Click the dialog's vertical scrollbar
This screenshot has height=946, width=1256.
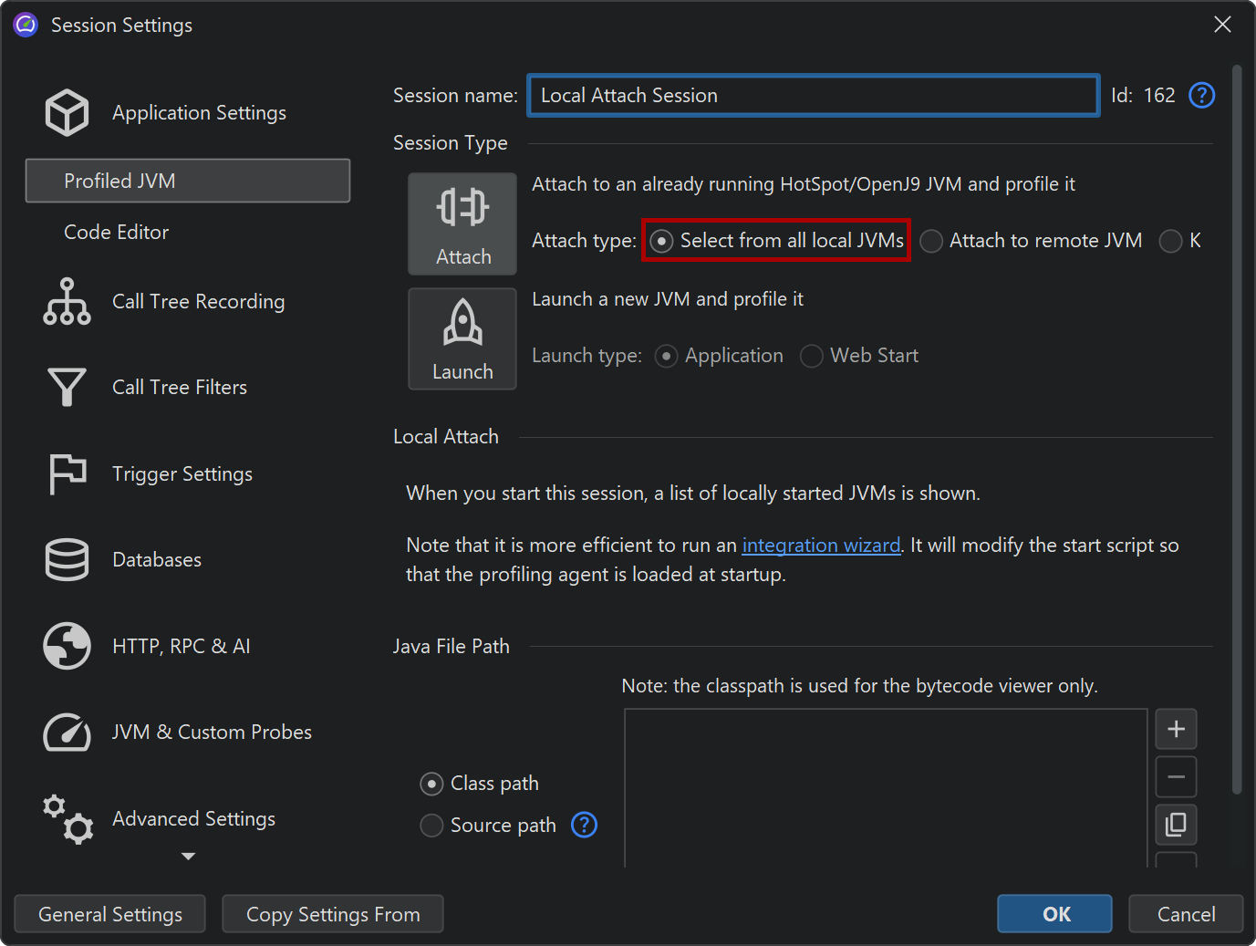[x=1236, y=429]
